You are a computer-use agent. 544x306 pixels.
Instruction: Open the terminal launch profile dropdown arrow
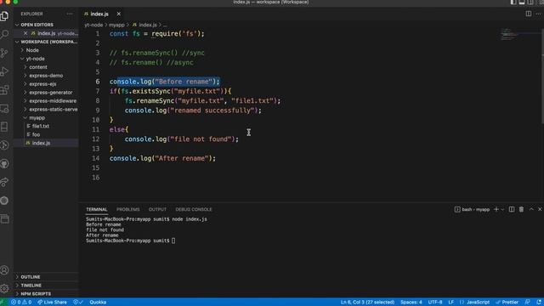pyautogui.click(x=502, y=210)
